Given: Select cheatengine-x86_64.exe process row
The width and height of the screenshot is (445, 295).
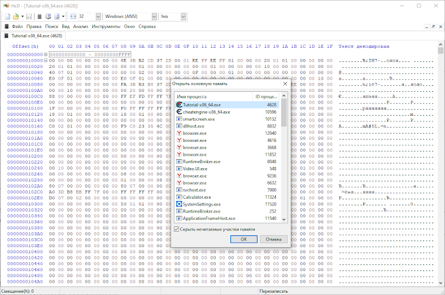Looking at the screenshot, I should click(227, 112).
